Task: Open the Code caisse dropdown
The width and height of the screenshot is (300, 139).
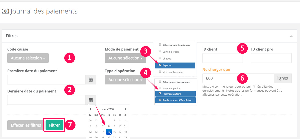Action: coord(28,58)
